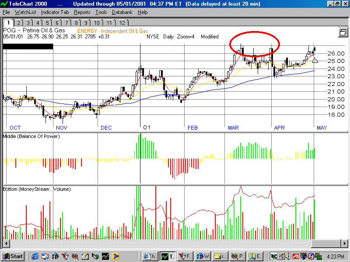Click the TeleChart 2000 title bar icon

(4, 4)
